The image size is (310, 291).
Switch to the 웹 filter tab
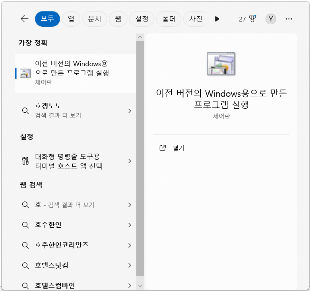(x=118, y=19)
